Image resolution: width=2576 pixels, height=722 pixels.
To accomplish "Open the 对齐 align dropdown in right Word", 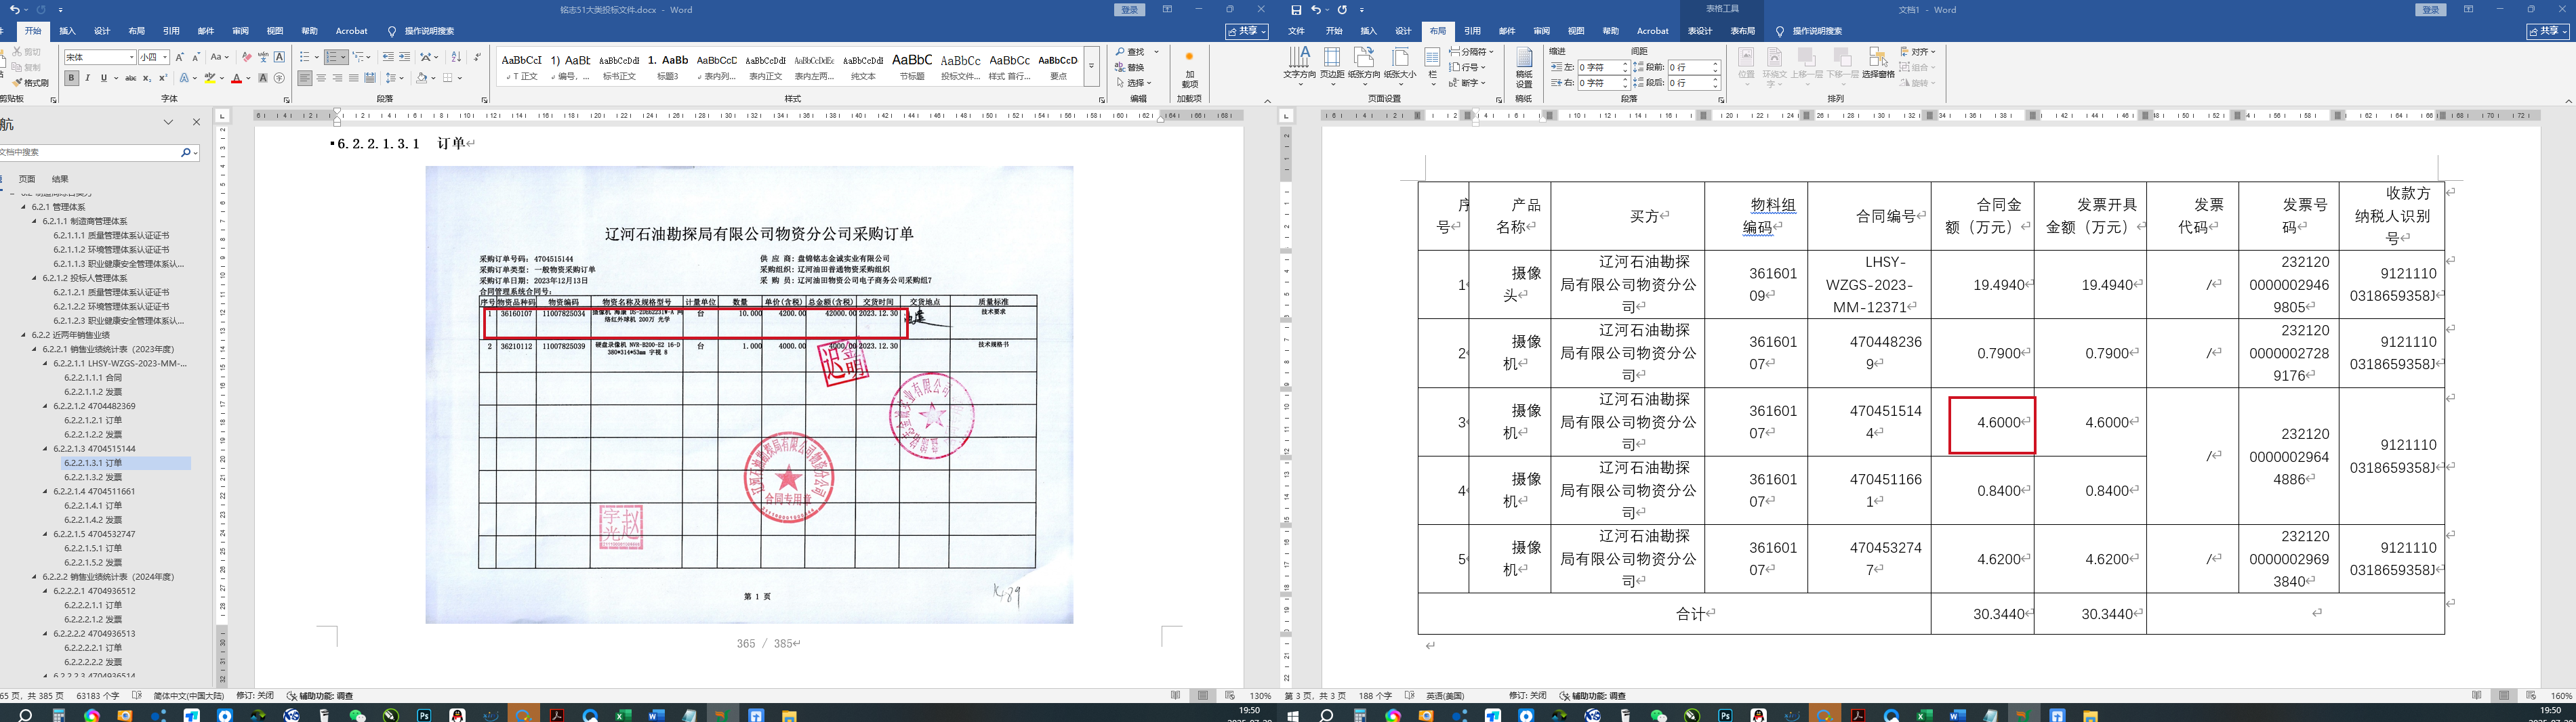I will (1918, 51).
